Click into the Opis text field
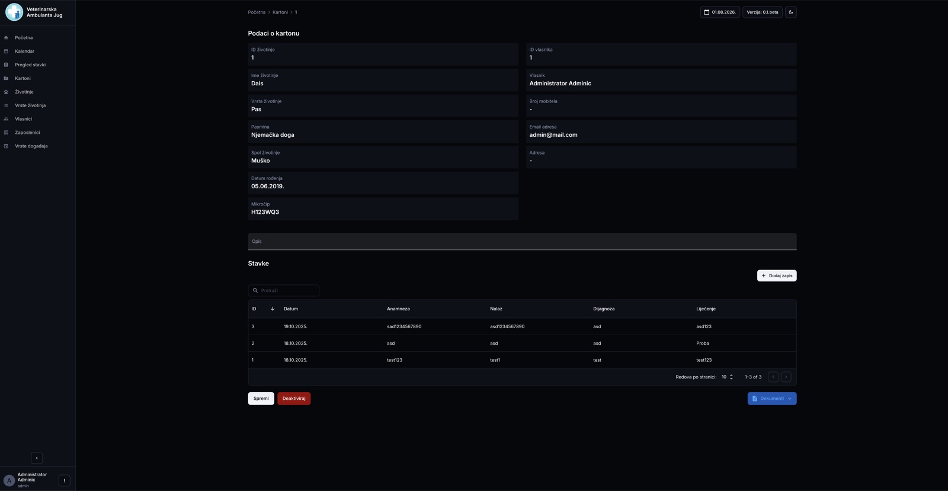This screenshot has width=948, height=491. point(522,242)
